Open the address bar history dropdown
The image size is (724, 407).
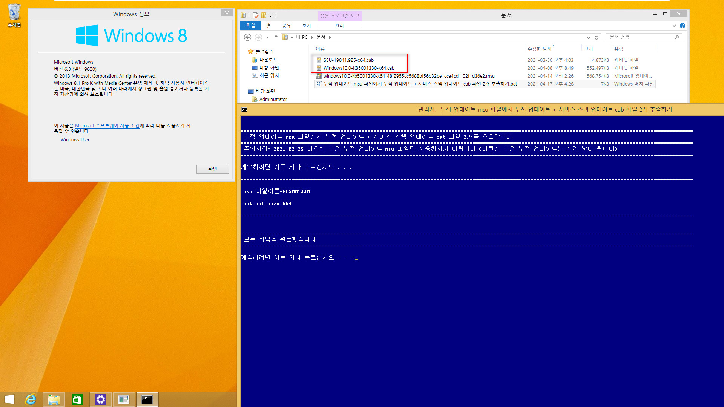[x=588, y=37]
